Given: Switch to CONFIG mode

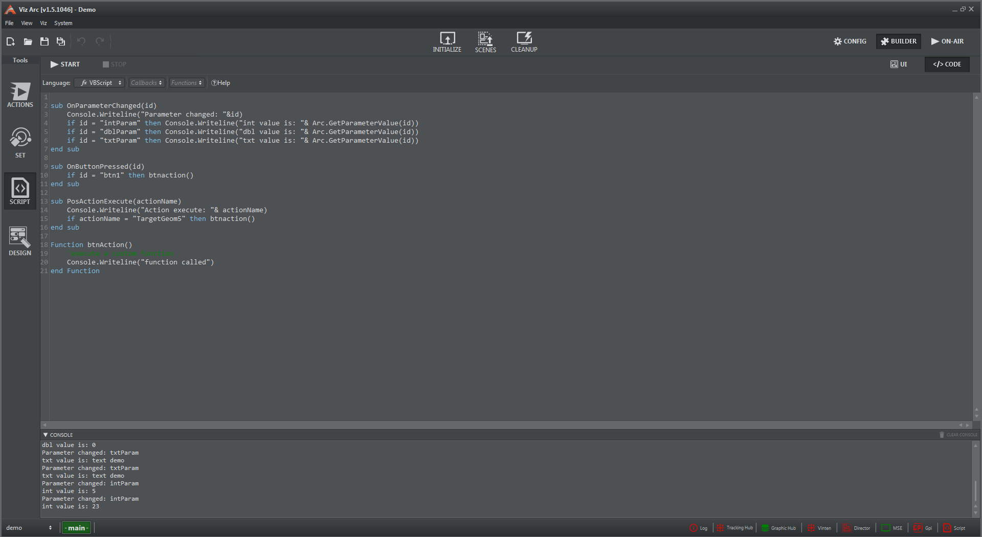Looking at the screenshot, I should 850,41.
